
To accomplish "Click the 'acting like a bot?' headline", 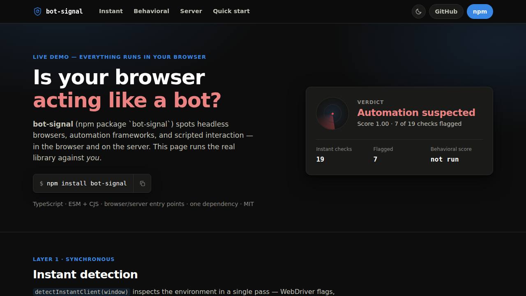I will tap(127, 100).
